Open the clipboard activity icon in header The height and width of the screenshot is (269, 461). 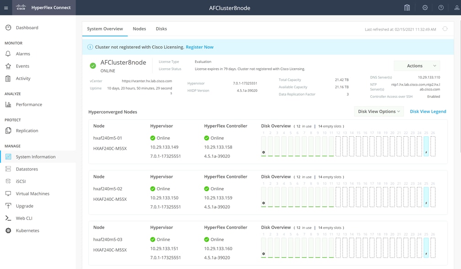coord(407,8)
